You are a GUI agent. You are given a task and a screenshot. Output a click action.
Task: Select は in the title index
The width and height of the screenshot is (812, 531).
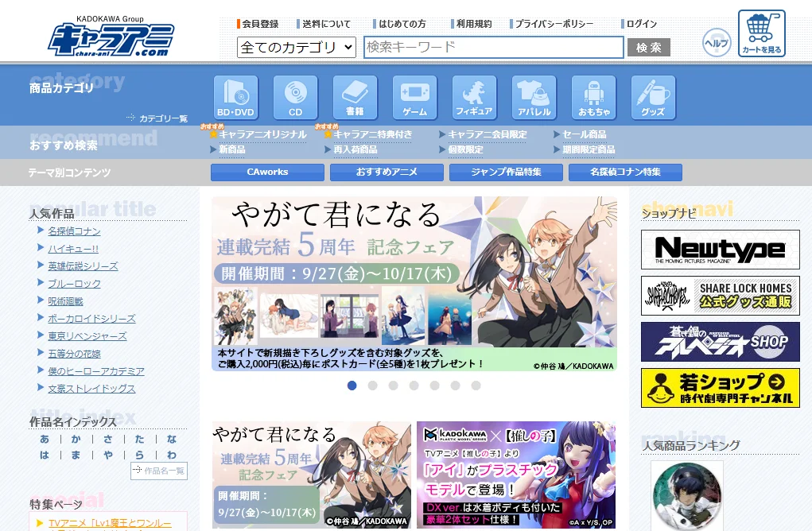[45, 455]
